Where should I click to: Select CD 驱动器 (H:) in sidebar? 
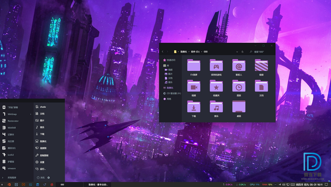coord(172,93)
